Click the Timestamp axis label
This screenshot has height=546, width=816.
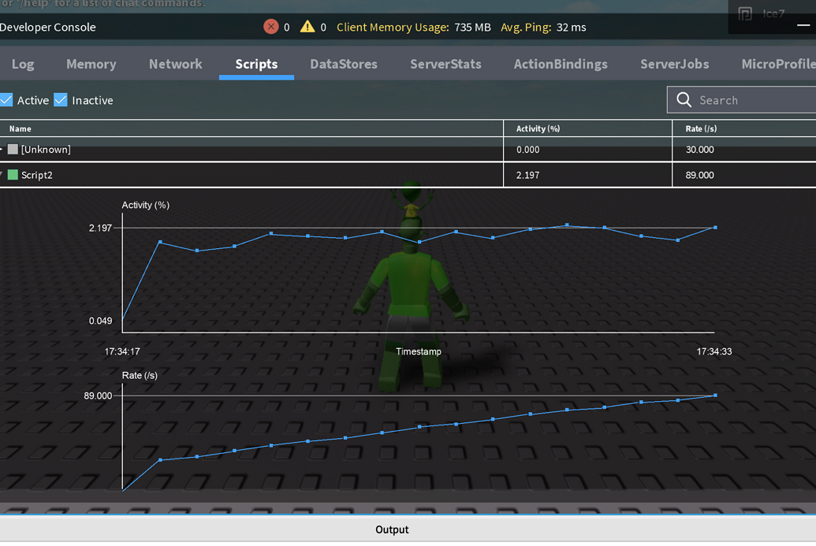click(x=419, y=351)
